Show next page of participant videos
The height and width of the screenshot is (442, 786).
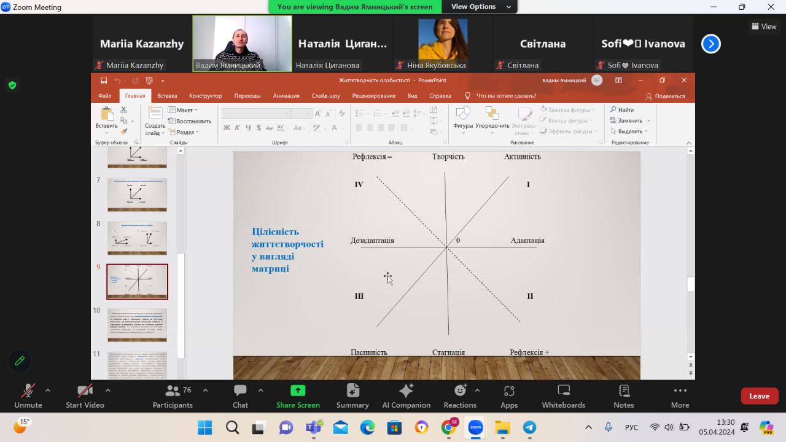click(x=710, y=44)
